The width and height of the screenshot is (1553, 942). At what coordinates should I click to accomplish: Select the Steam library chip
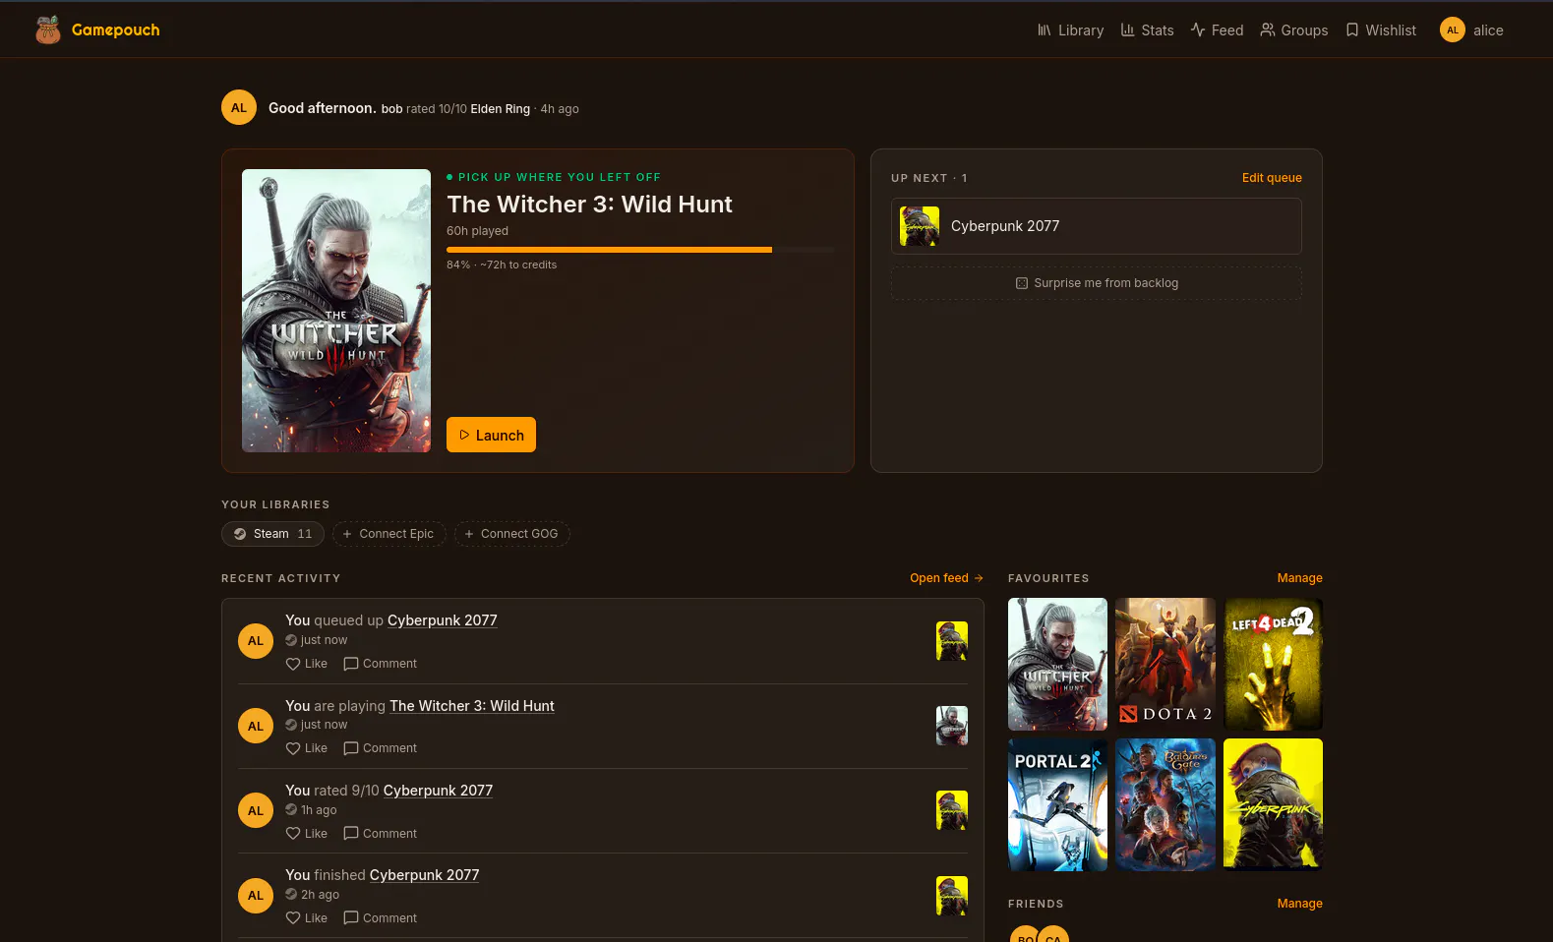coord(272,534)
